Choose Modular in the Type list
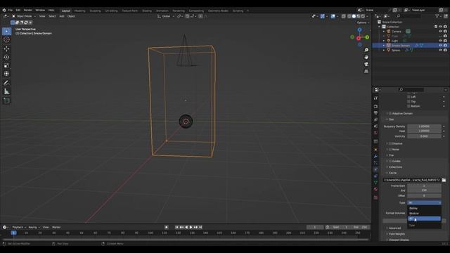Image resolution: width=450 pixels, height=253 pixels. pyautogui.click(x=424, y=214)
